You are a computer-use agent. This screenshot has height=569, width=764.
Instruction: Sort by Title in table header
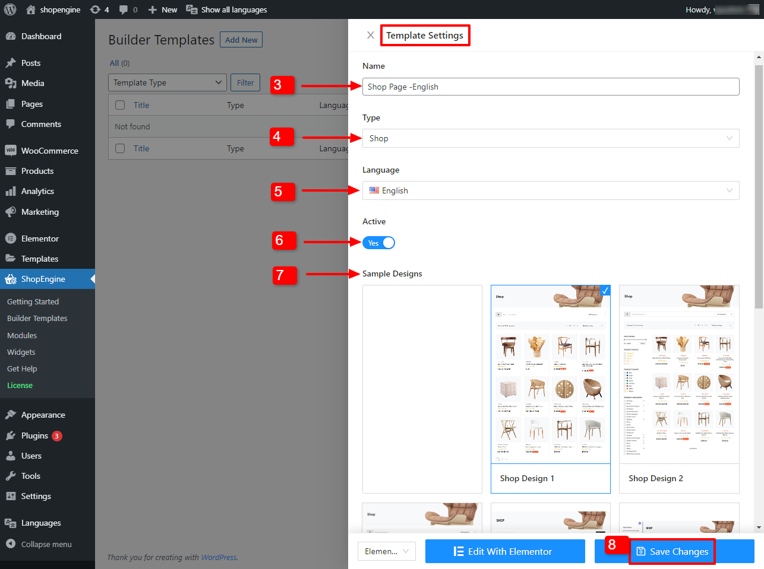141,105
